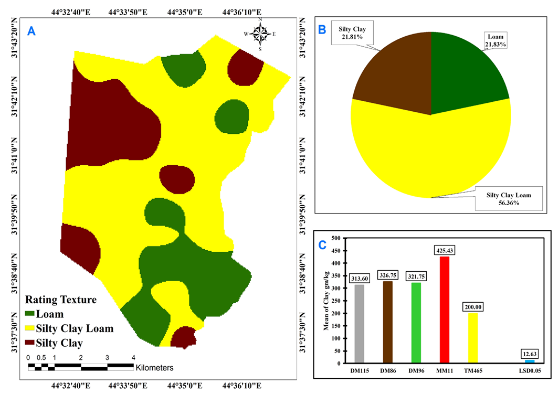559x394 pixels.
Task: Click the '425.43' bar value label
Action: [x=445, y=250]
